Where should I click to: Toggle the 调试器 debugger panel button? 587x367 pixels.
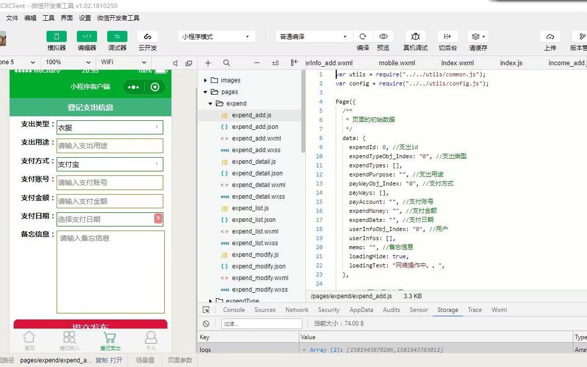(117, 36)
